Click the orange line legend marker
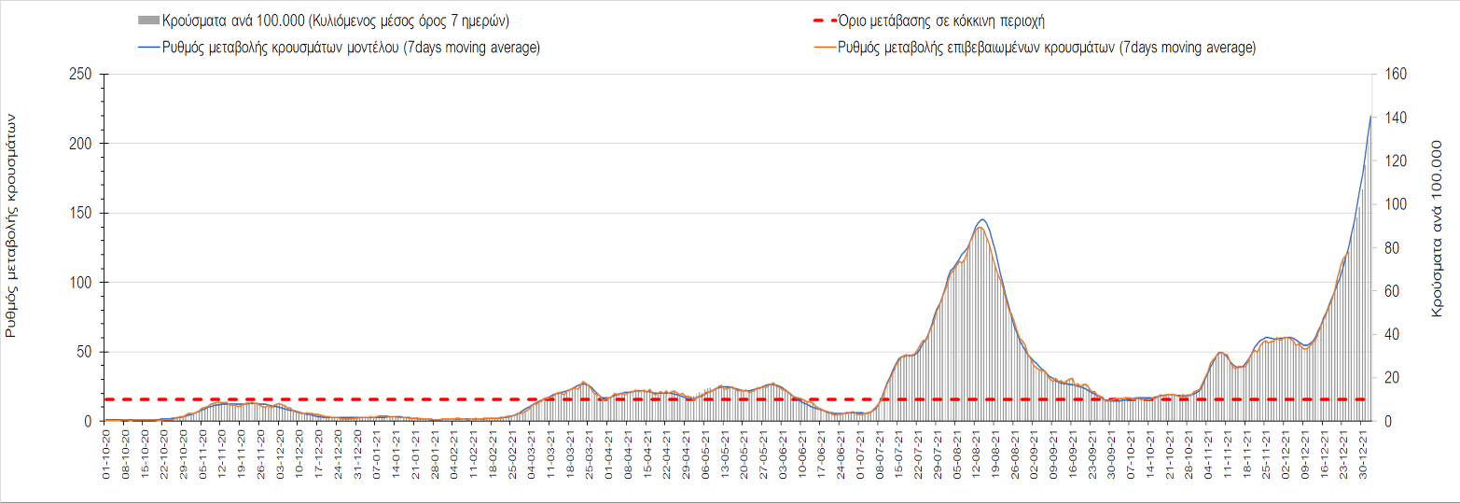Screen dimensions: 1460x503 pyautogui.click(x=825, y=48)
